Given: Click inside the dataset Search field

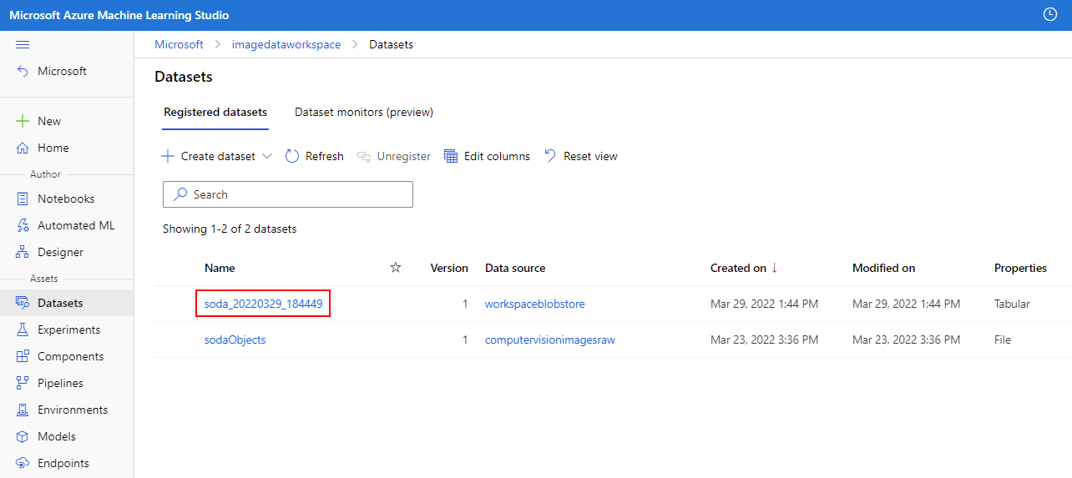Looking at the screenshot, I should [288, 194].
